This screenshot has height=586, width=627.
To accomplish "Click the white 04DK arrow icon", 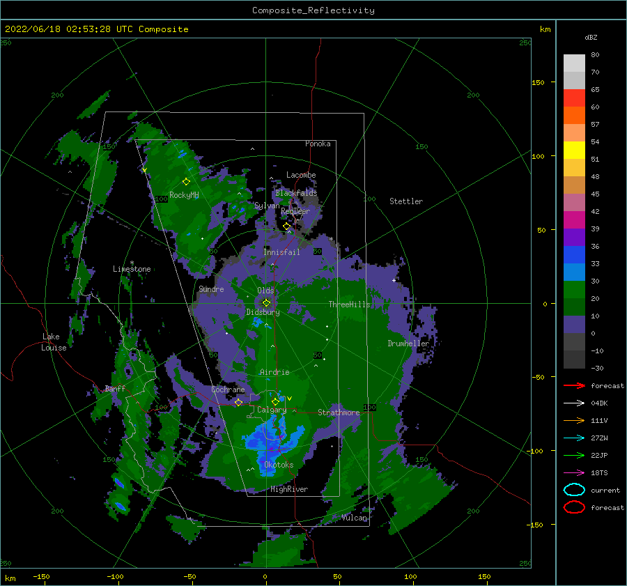I will [574, 403].
